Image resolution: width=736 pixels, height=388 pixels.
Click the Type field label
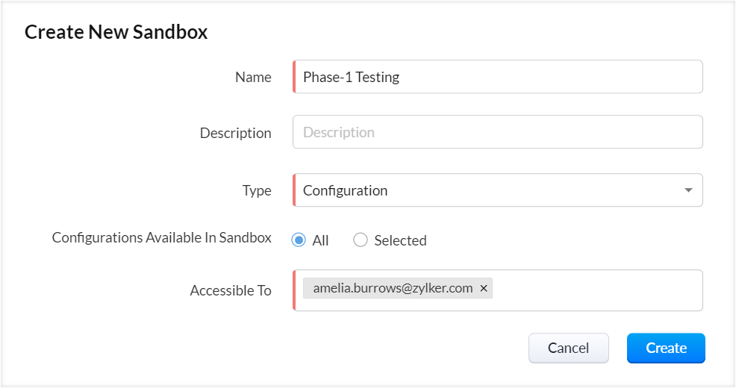(257, 190)
